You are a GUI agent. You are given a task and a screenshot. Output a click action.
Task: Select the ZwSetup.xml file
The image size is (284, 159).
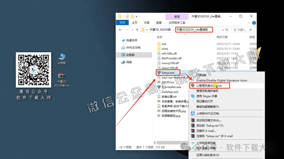point(170,92)
